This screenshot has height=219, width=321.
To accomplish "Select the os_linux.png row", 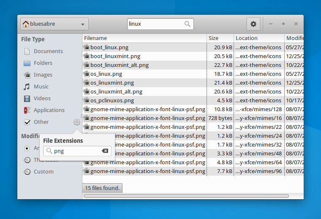I will 193,74.
